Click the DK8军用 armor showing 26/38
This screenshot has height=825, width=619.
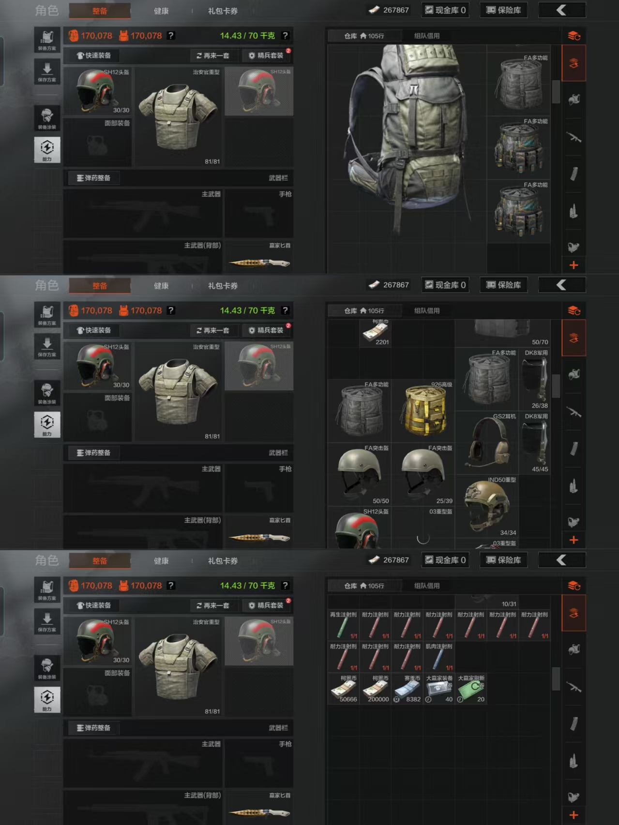534,379
